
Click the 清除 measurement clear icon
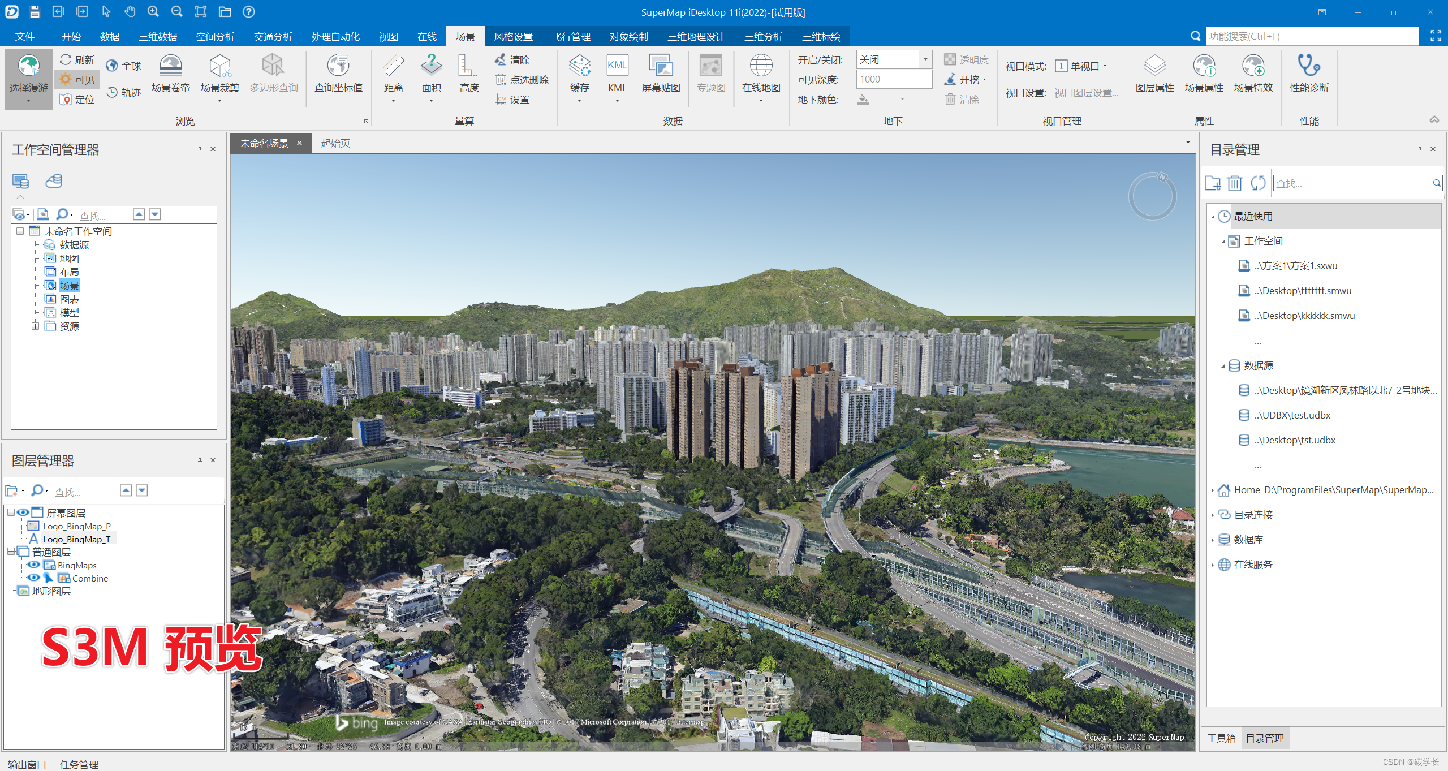point(501,59)
